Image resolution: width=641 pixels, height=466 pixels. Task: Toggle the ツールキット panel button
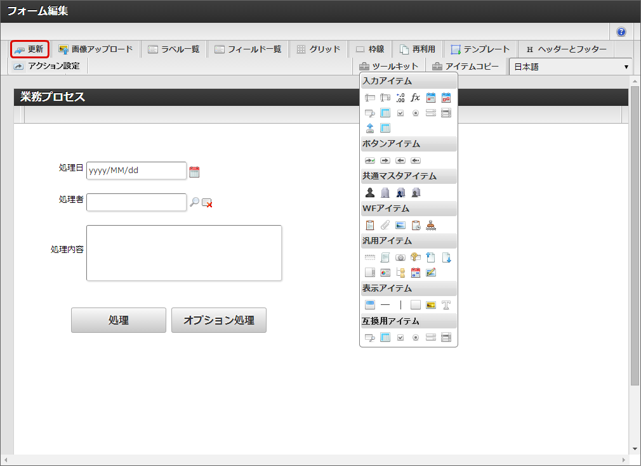(388, 67)
